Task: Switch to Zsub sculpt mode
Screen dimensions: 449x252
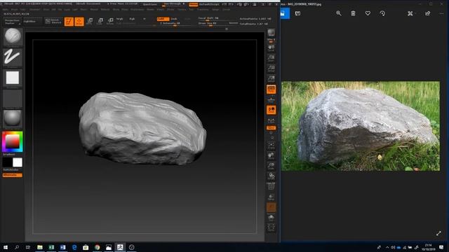Action: (174, 19)
